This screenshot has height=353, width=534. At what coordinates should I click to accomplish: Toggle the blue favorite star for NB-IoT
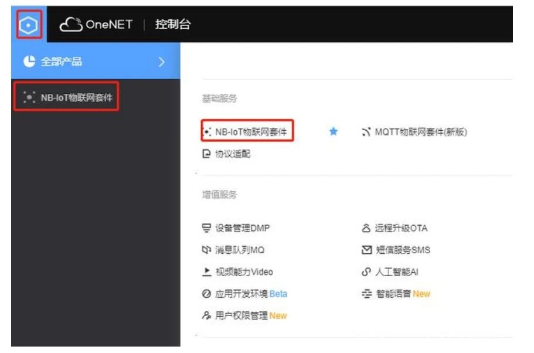[334, 131]
